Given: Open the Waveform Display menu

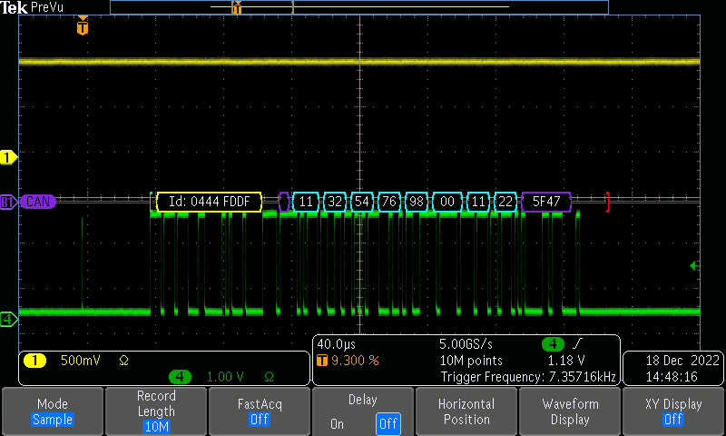Looking at the screenshot, I should (570, 411).
